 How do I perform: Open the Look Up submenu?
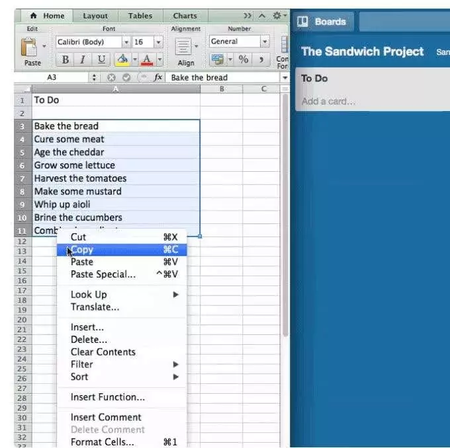(x=122, y=295)
